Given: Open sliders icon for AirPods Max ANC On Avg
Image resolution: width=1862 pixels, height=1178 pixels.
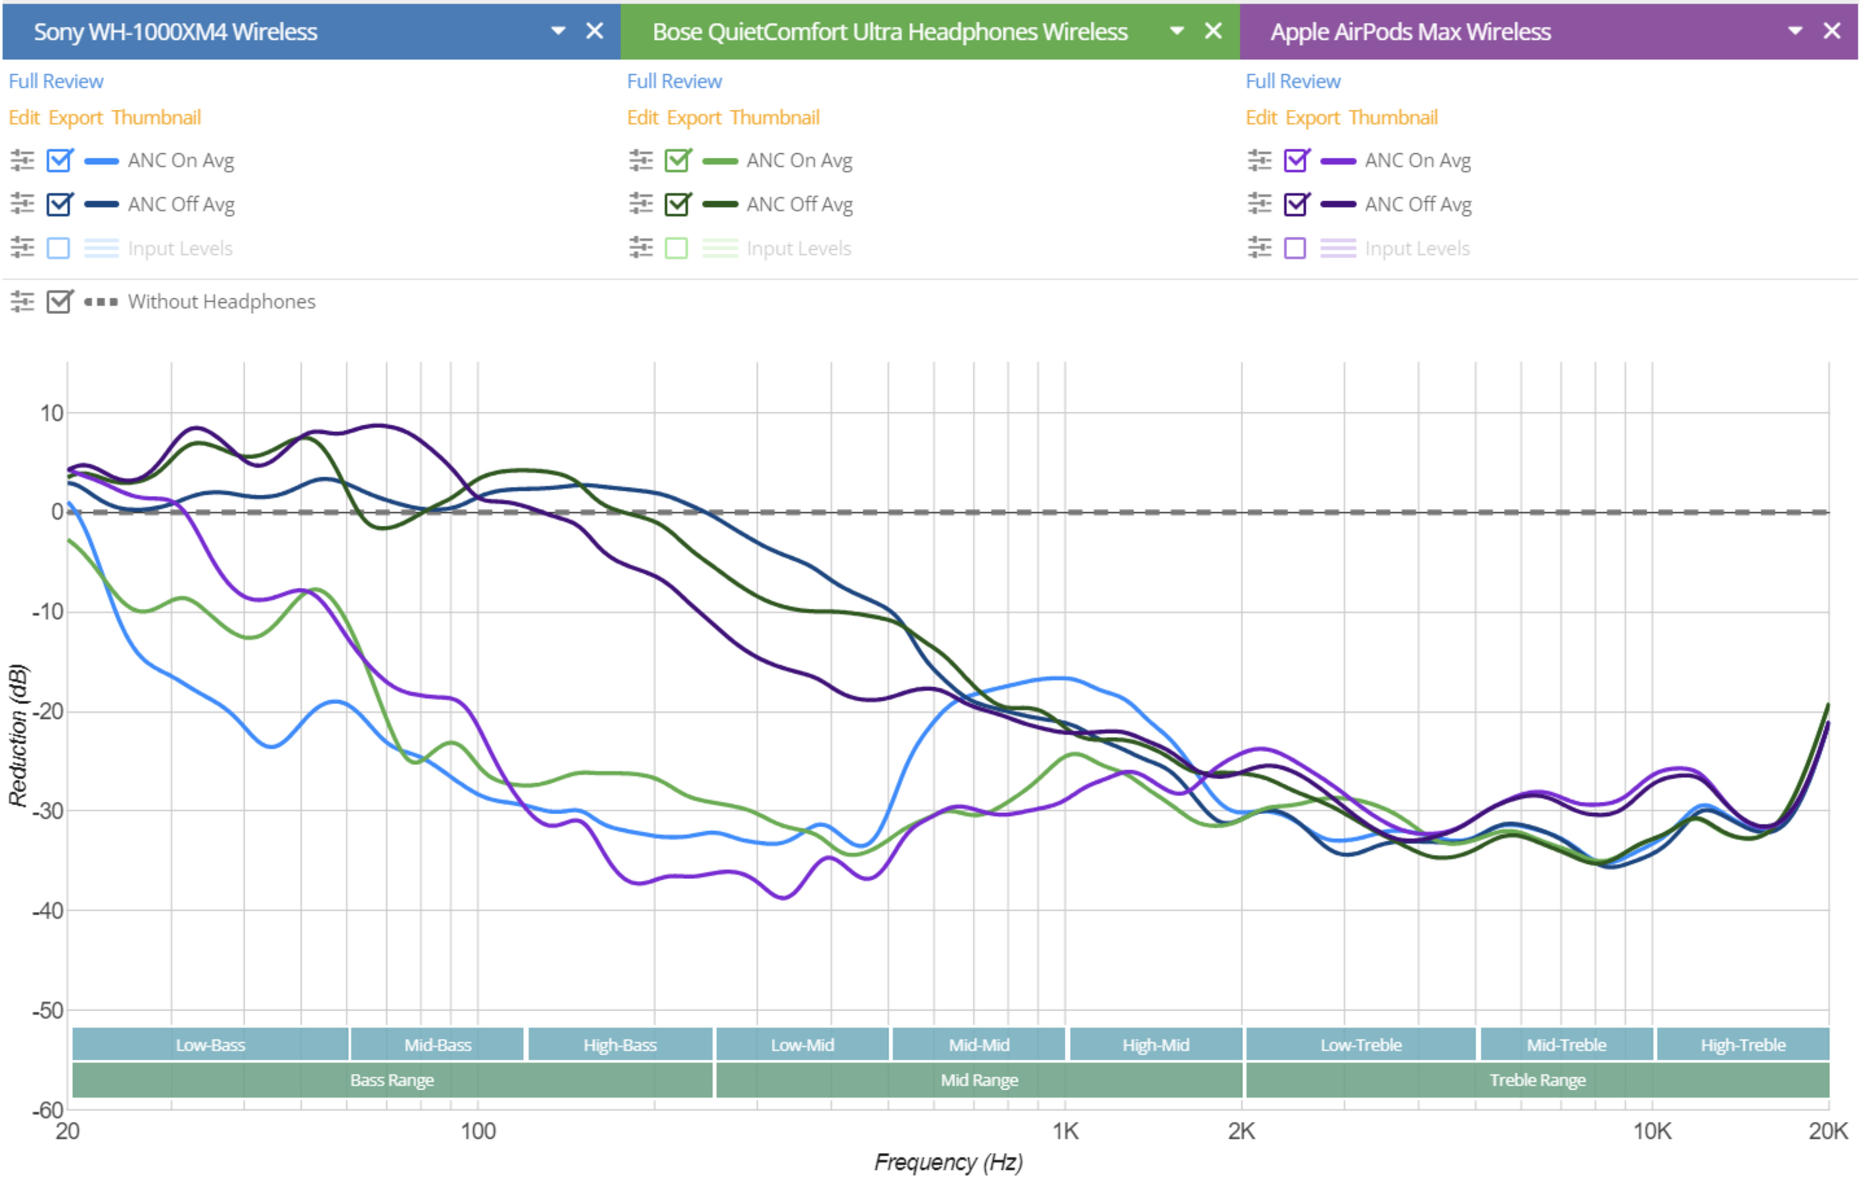Looking at the screenshot, I should tap(1260, 161).
